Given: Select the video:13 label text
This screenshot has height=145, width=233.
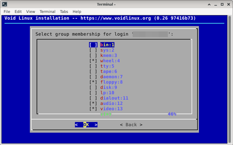Looking at the screenshot, I should (x=112, y=109).
